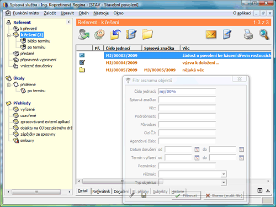Open the Nástroje menu

point(101,13)
